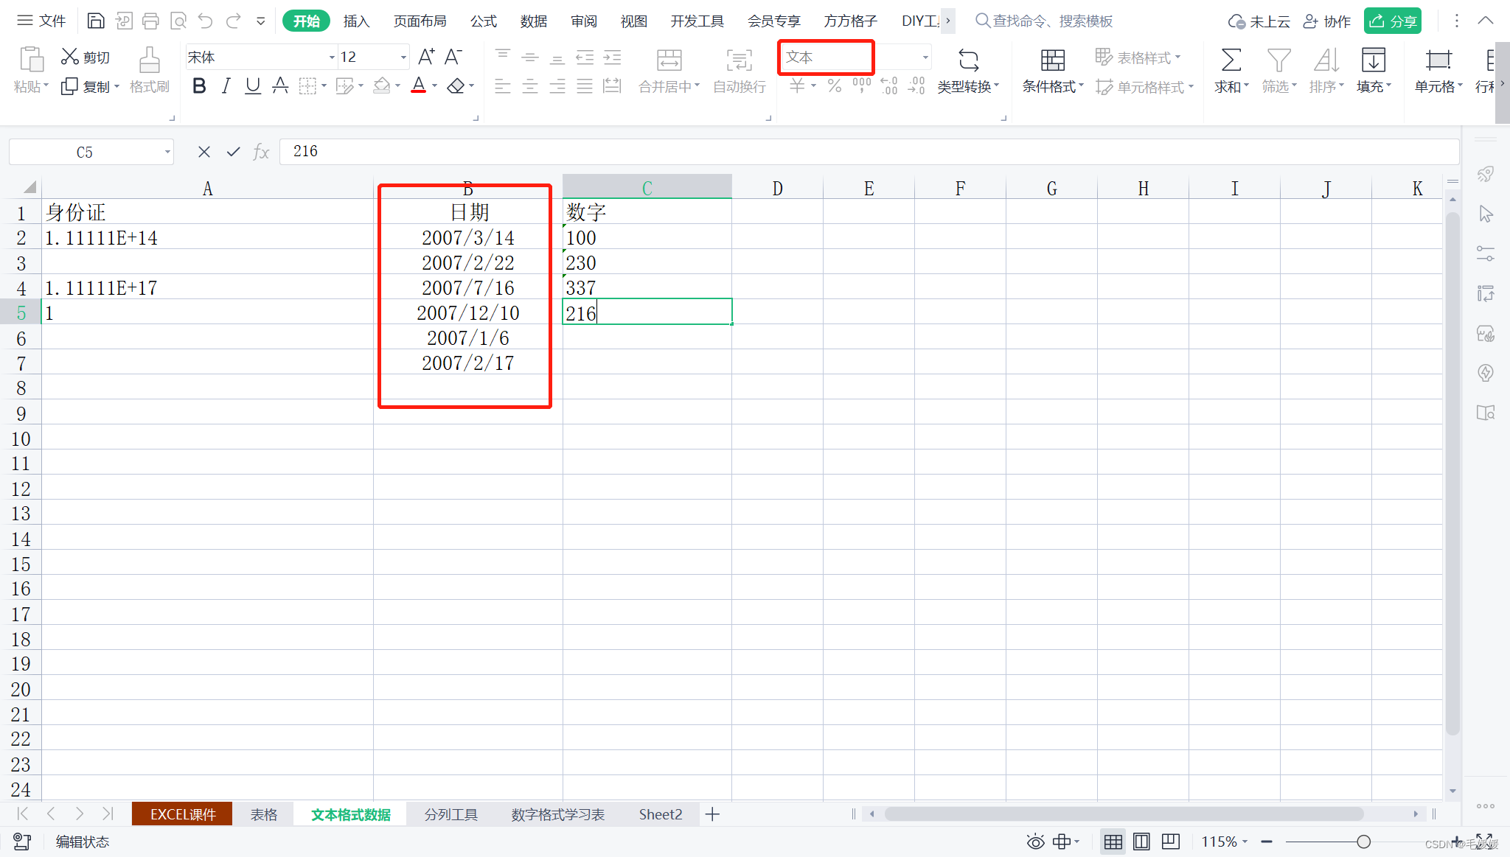
Task: Click the Save icon in the quick access toolbar
Action: [95, 21]
